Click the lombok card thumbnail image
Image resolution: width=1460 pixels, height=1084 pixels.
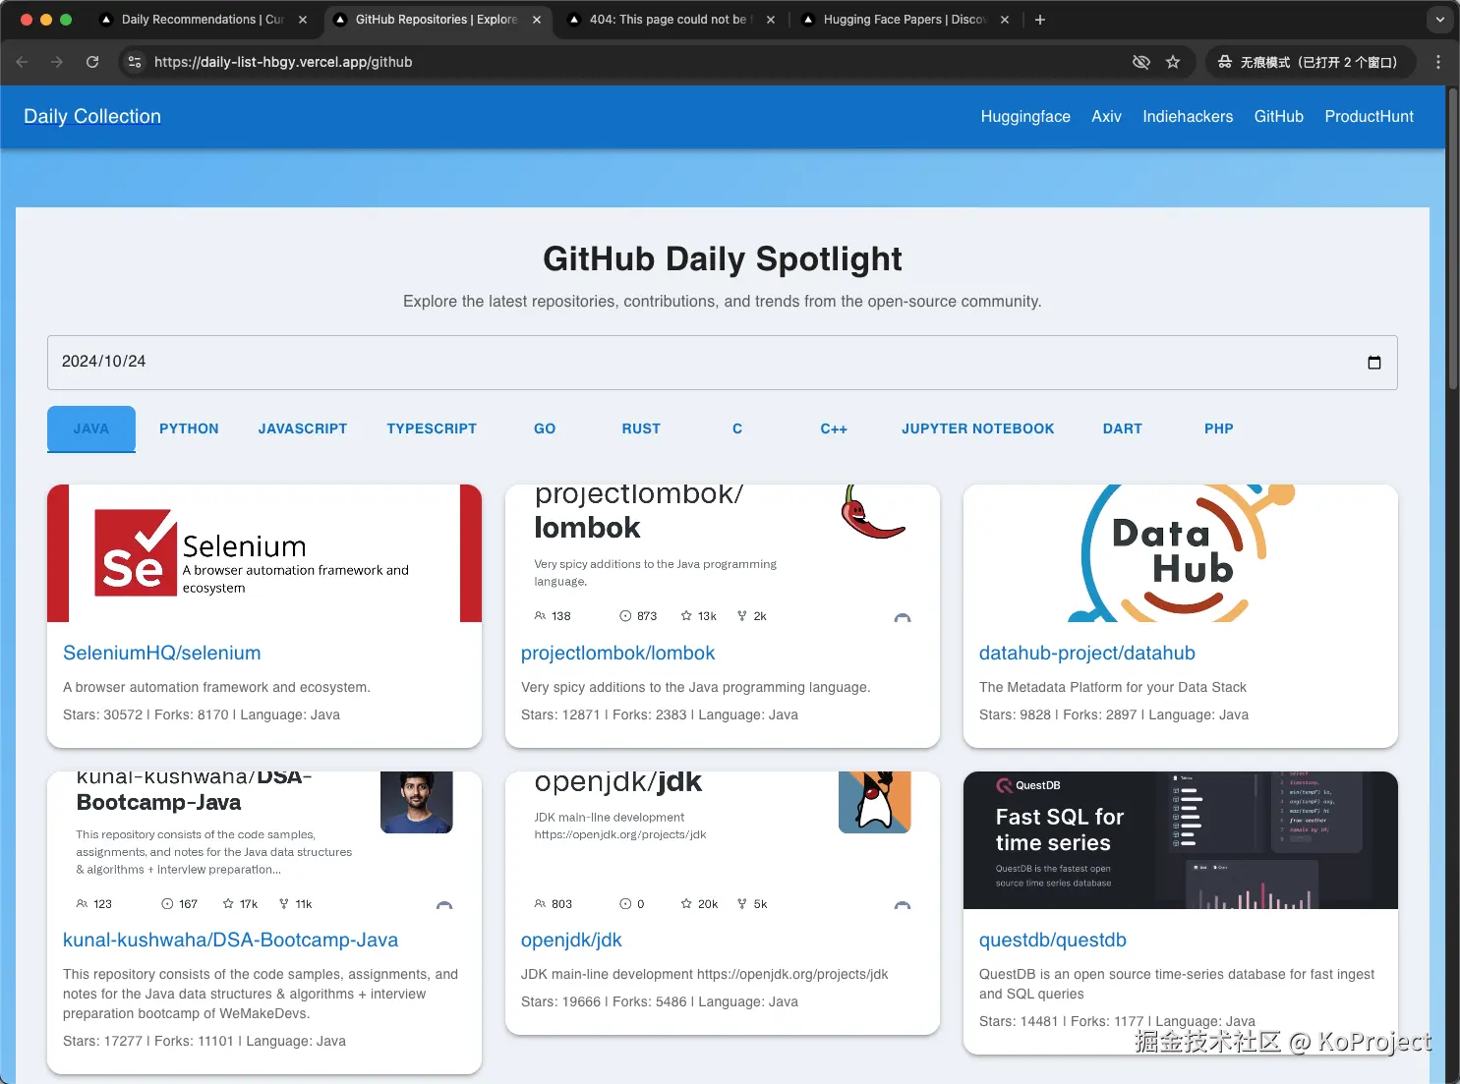coord(723,553)
